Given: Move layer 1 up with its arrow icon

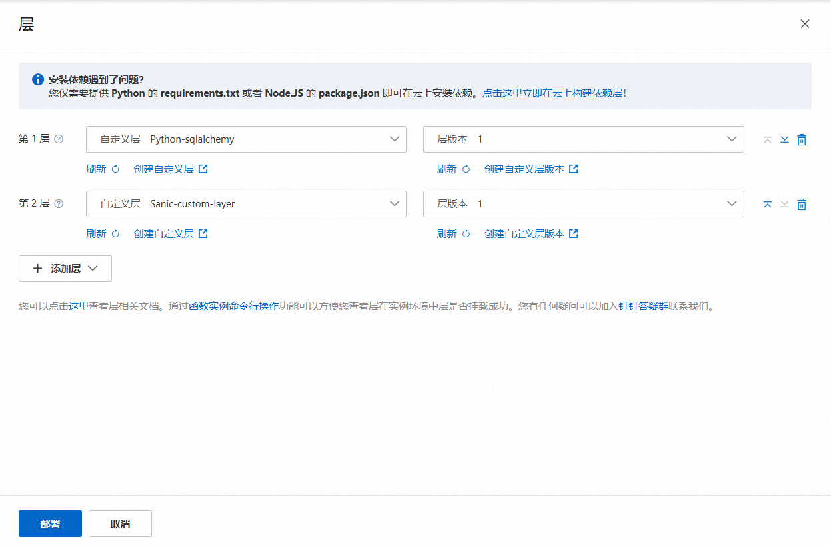Looking at the screenshot, I should [x=767, y=139].
